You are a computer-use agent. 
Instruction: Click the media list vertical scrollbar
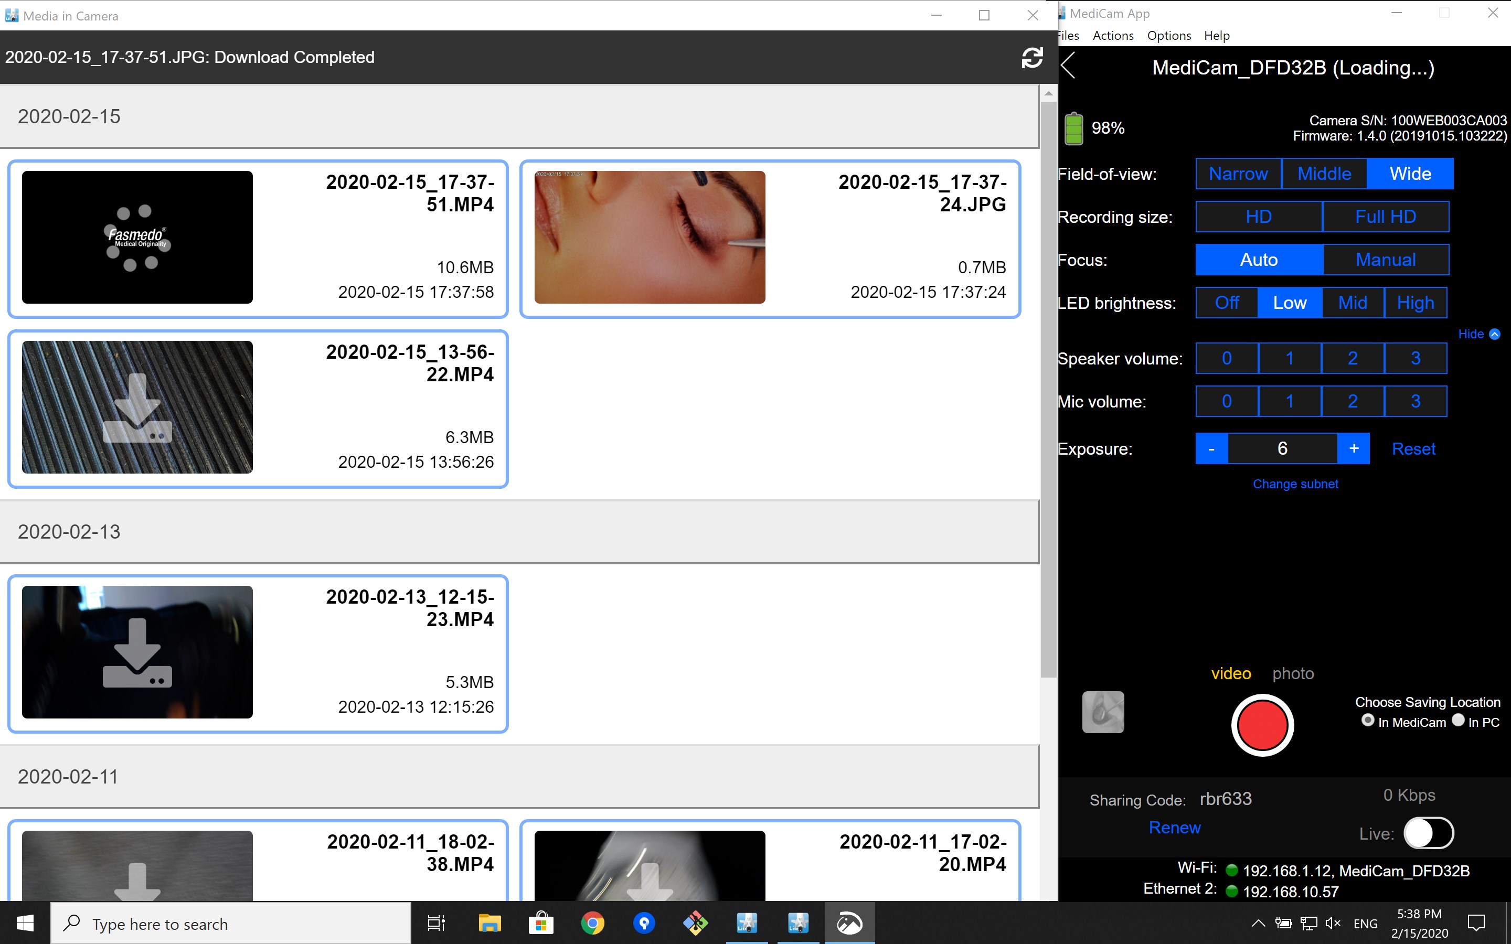coord(1048,387)
